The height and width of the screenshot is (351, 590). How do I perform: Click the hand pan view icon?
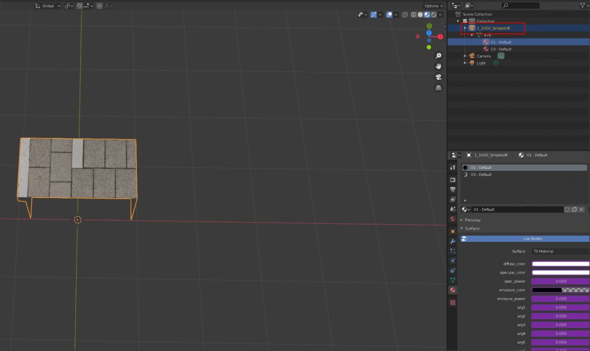[x=438, y=66]
